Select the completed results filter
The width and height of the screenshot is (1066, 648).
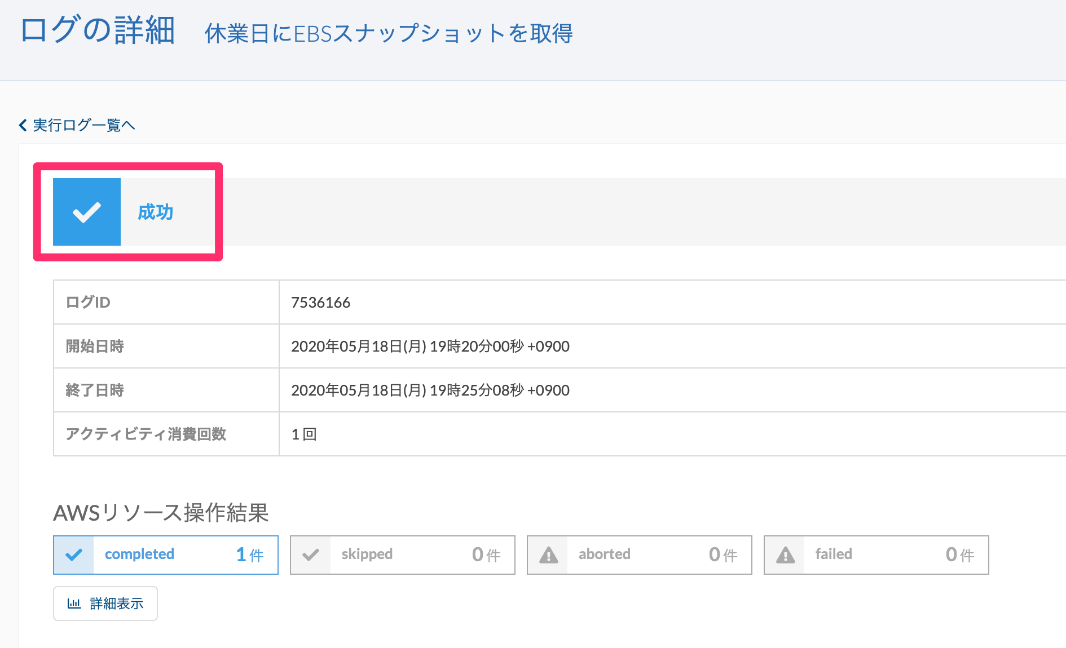[x=166, y=555]
